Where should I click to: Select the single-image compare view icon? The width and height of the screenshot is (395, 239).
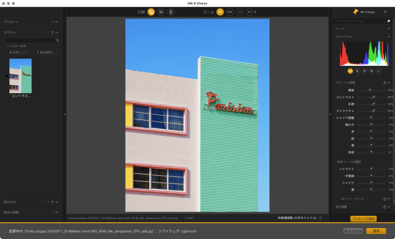pos(151,12)
